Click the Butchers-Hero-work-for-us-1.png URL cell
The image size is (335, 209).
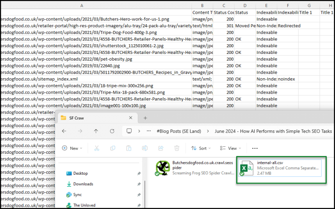click(x=96, y=19)
